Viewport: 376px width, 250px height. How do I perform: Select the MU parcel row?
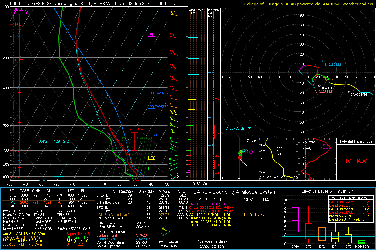point(48,206)
